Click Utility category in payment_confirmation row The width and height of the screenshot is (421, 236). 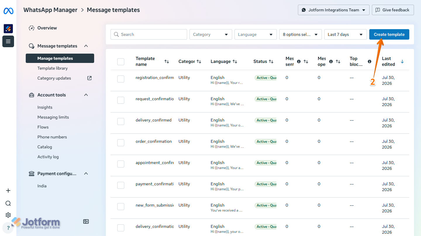pos(184,184)
